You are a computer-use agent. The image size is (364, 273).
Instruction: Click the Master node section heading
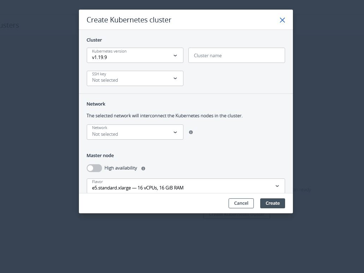[x=100, y=156]
